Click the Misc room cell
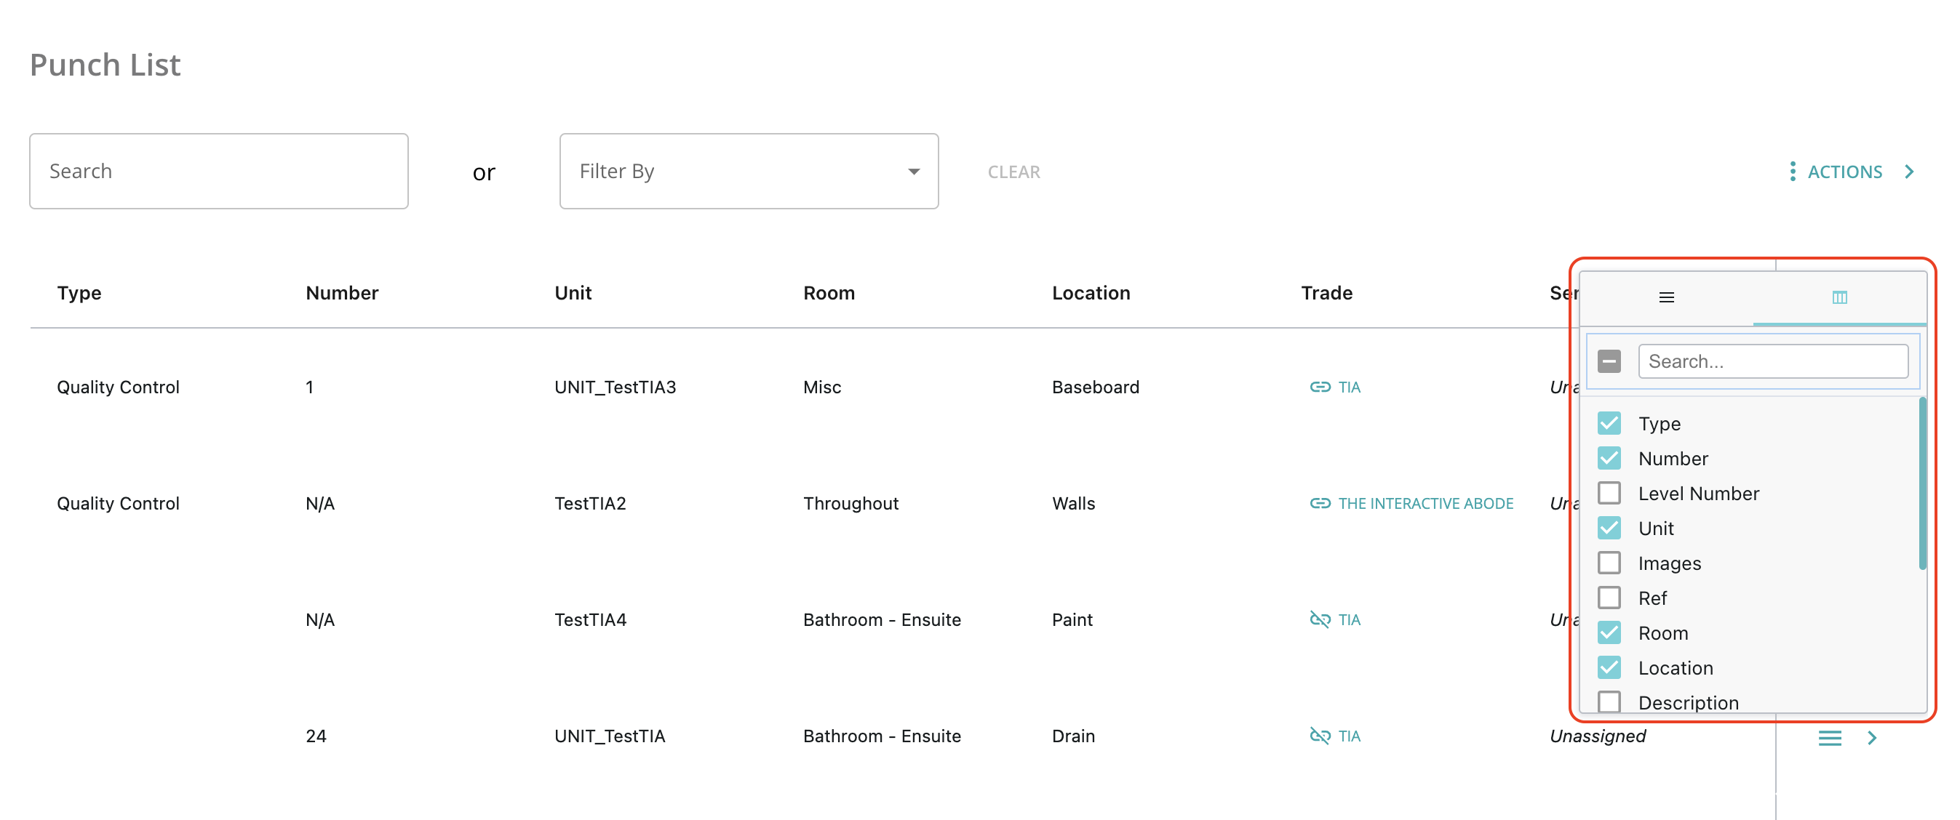This screenshot has height=820, width=1960. pyautogui.click(x=821, y=387)
